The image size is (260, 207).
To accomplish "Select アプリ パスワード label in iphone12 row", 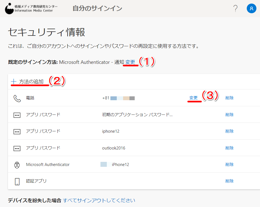I will (x=43, y=131).
